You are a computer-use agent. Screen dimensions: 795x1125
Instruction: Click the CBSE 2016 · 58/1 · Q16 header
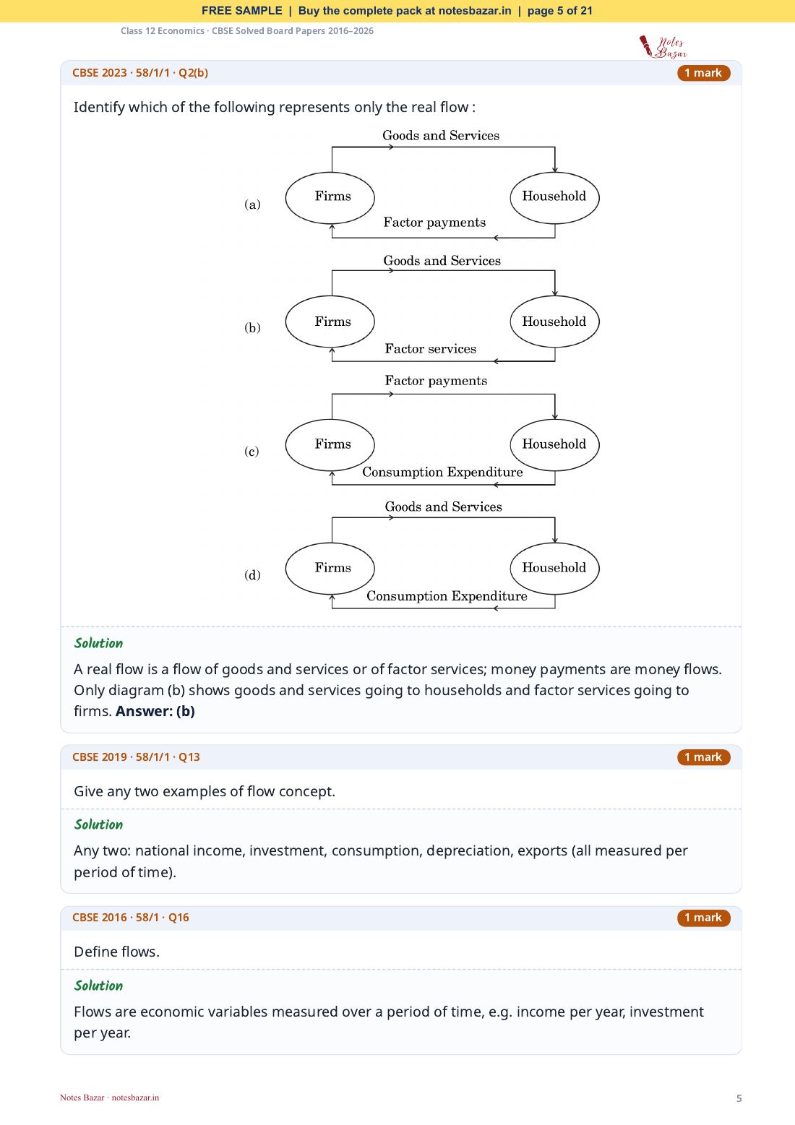(131, 918)
